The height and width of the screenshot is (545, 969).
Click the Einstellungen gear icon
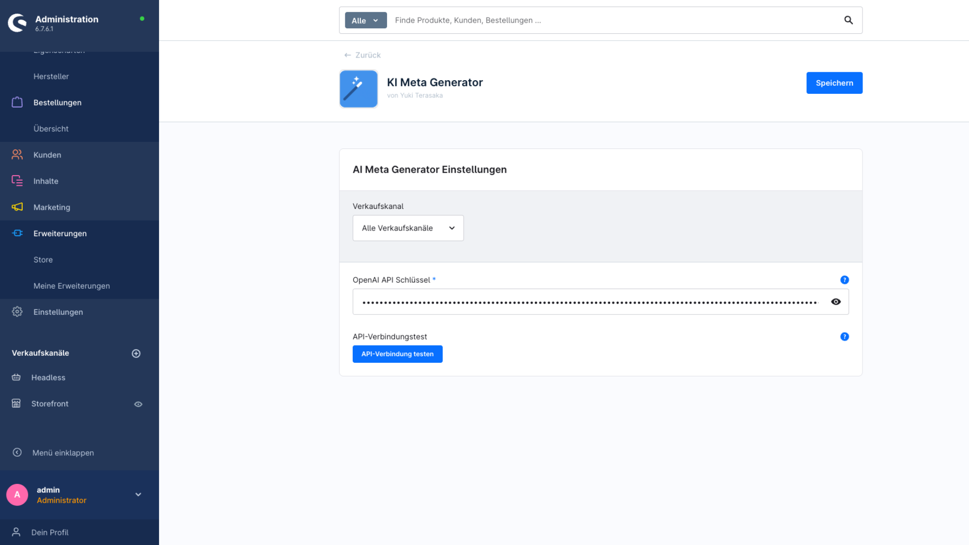pyautogui.click(x=17, y=312)
